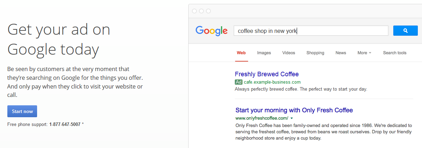Focus the coffee shop in new york search box
The image size is (422, 148).
point(311,31)
